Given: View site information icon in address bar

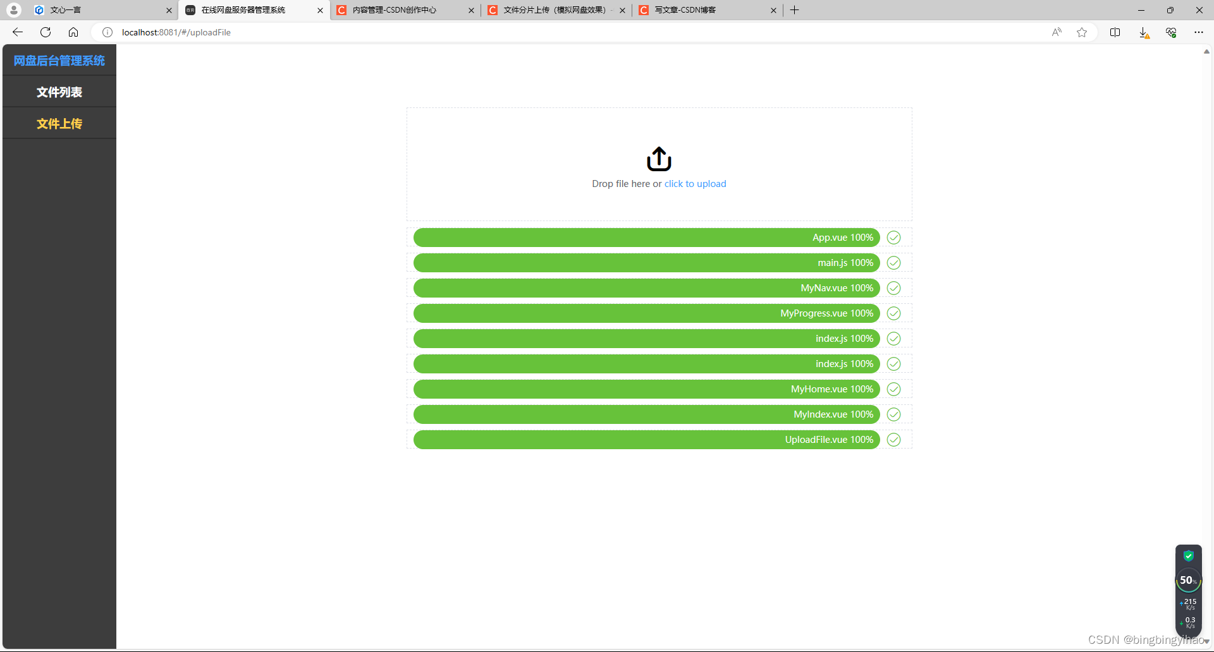Looking at the screenshot, I should pos(107,32).
